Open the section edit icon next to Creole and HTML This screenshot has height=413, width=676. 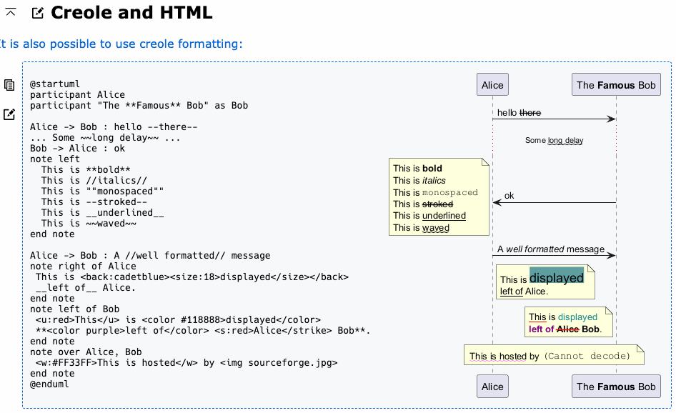(x=38, y=13)
